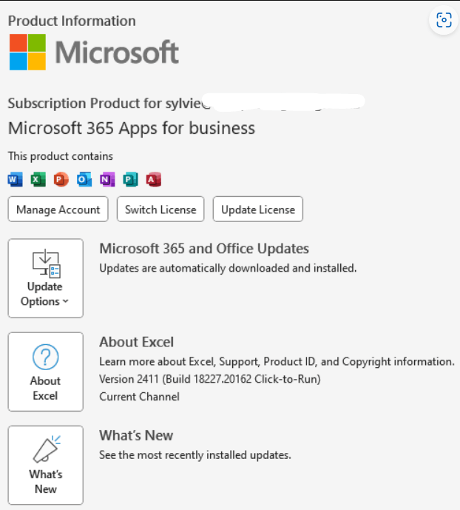Click the OneNote app icon
Image resolution: width=460 pixels, height=510 pixels.
[107, 179]
